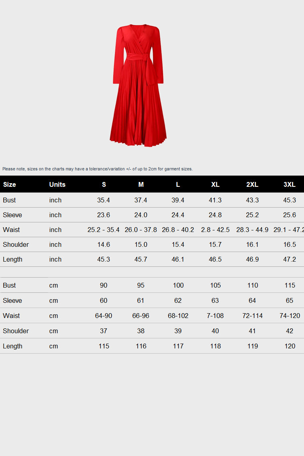Select the Bust row label in cm section

(9, 285)
